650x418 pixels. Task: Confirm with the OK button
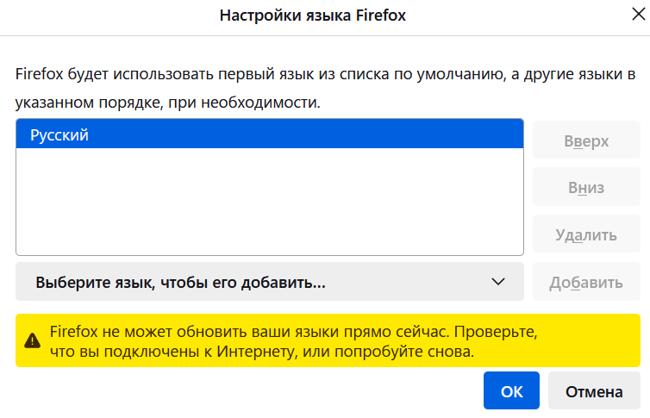511,391
